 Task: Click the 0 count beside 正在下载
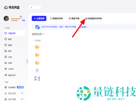click(22, 99)
